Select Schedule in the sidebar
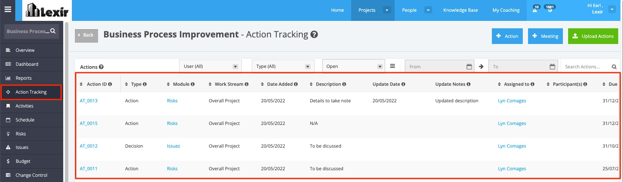Viewport: 623px width, 182px height. coord(32,120)
